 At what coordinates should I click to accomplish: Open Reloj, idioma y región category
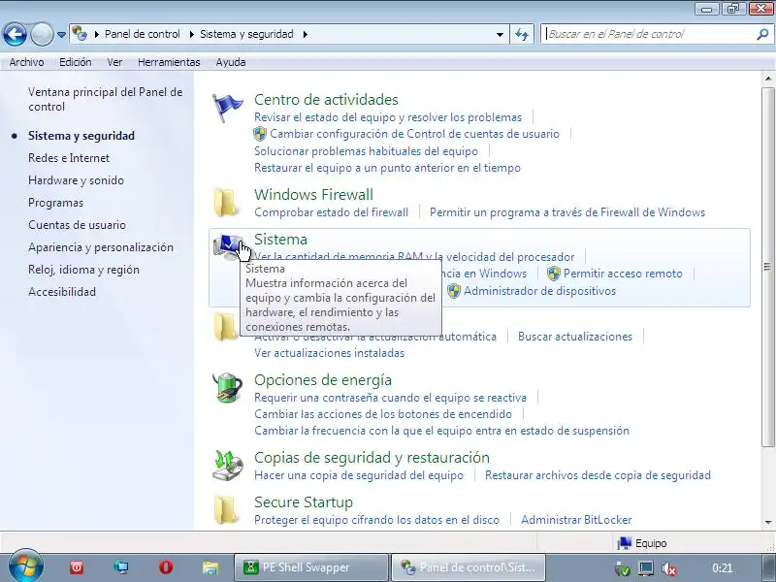point(83,270)
